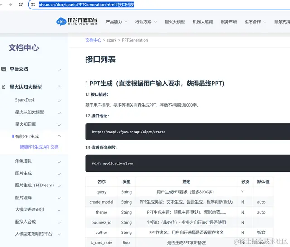Click the iFlytek Open Platform logo
This screenshot has height=247, width=290.
coord(77,22)
